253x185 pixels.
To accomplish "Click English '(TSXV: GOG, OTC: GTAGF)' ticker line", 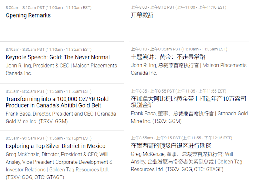I will coord(35,177).
